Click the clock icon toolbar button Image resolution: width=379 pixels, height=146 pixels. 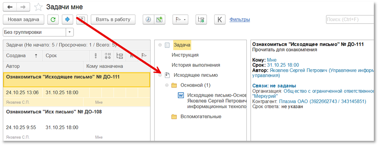(x=148, y=19)
